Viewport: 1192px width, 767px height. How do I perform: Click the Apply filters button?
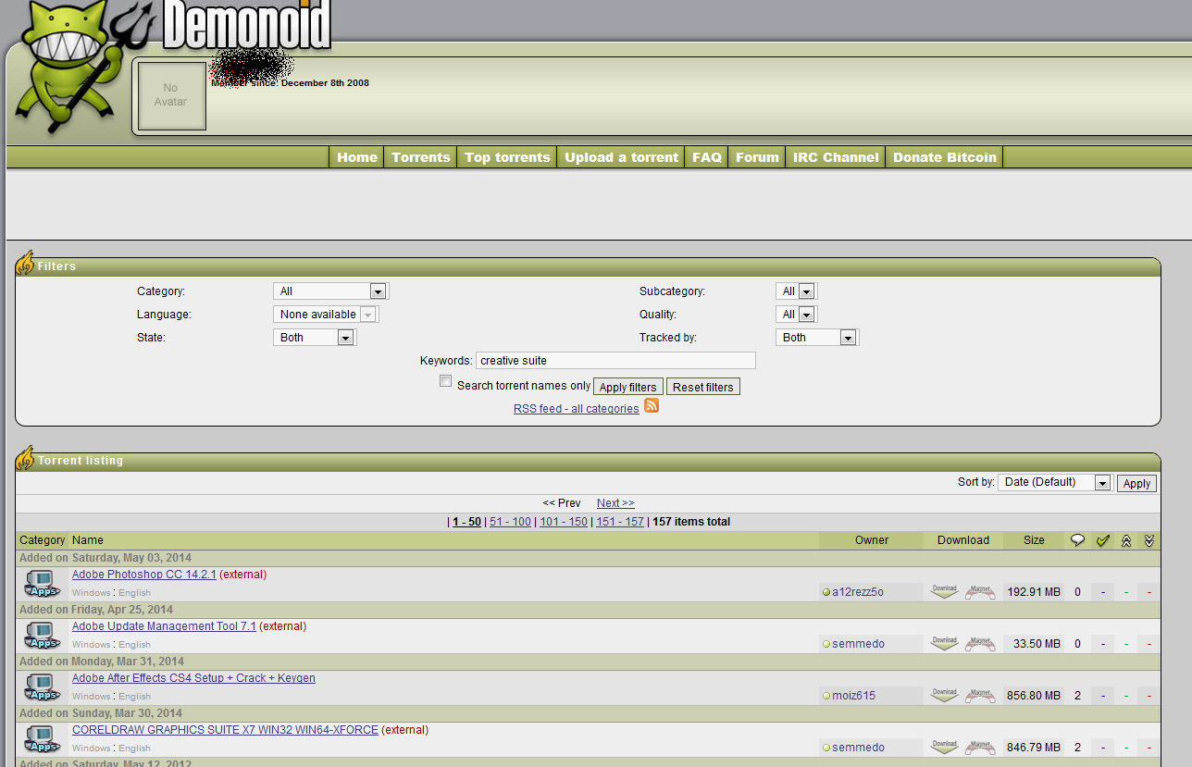tap(628, 387)
